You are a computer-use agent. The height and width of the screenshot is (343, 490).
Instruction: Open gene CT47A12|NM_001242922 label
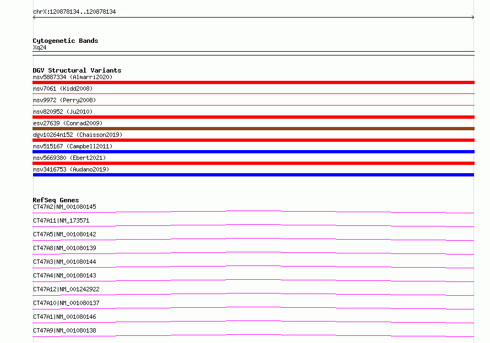[66, 289]
